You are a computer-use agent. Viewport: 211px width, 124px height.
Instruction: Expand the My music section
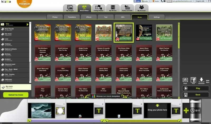[15, 87]
